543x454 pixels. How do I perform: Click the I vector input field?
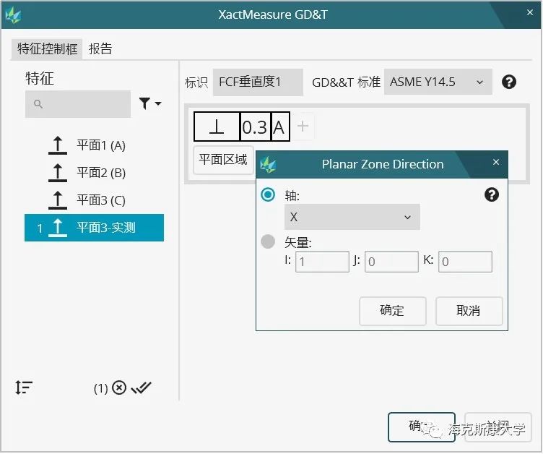(322, 262)
